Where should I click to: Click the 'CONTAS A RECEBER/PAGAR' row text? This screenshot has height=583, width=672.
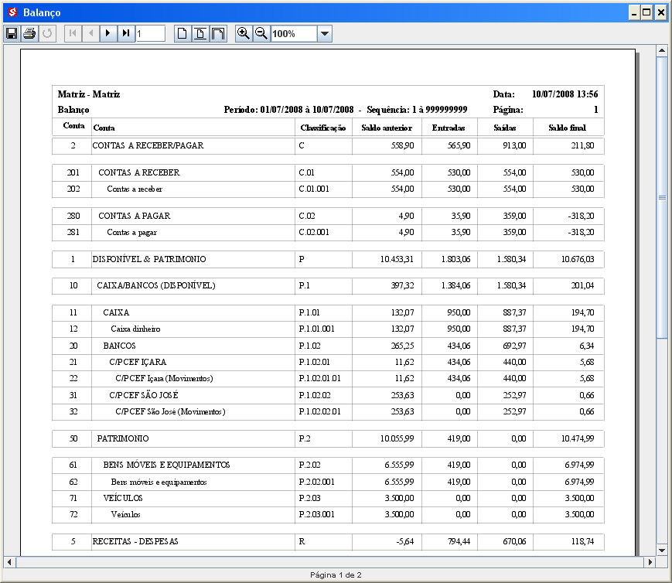tap(148, 145)
